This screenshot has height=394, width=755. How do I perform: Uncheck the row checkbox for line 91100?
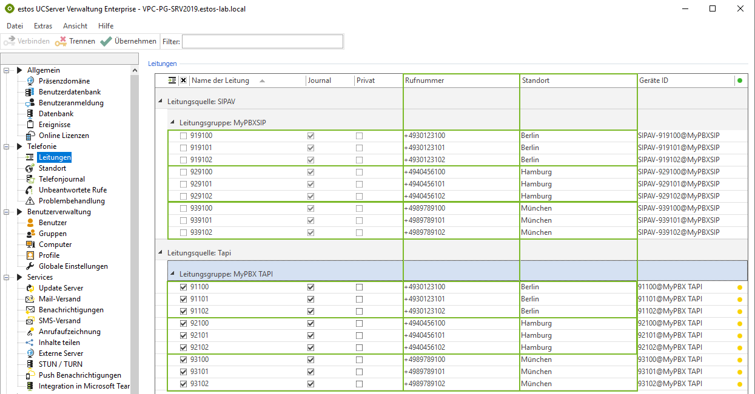[183, 287]
